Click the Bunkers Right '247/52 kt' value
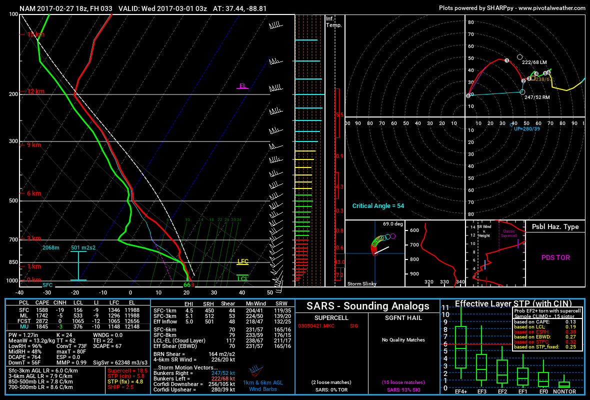The height and width of the screenshot is (400, 590). point(223,373)
